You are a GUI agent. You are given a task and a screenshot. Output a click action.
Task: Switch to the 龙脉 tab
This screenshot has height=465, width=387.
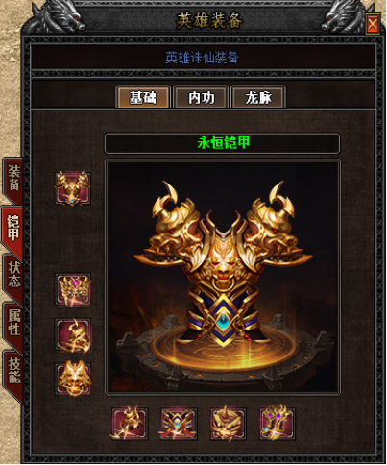[258, 97]
